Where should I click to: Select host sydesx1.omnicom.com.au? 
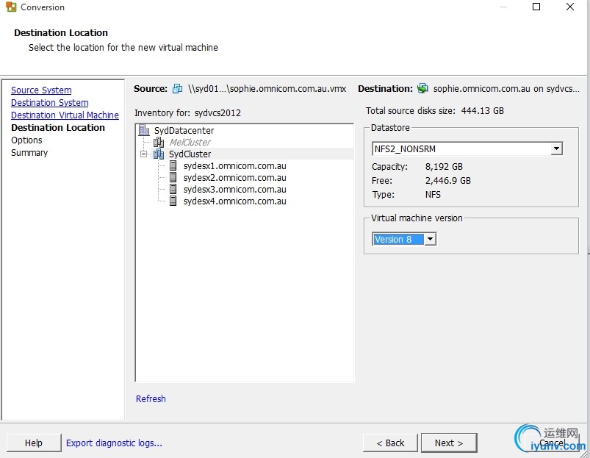point(235,166)
